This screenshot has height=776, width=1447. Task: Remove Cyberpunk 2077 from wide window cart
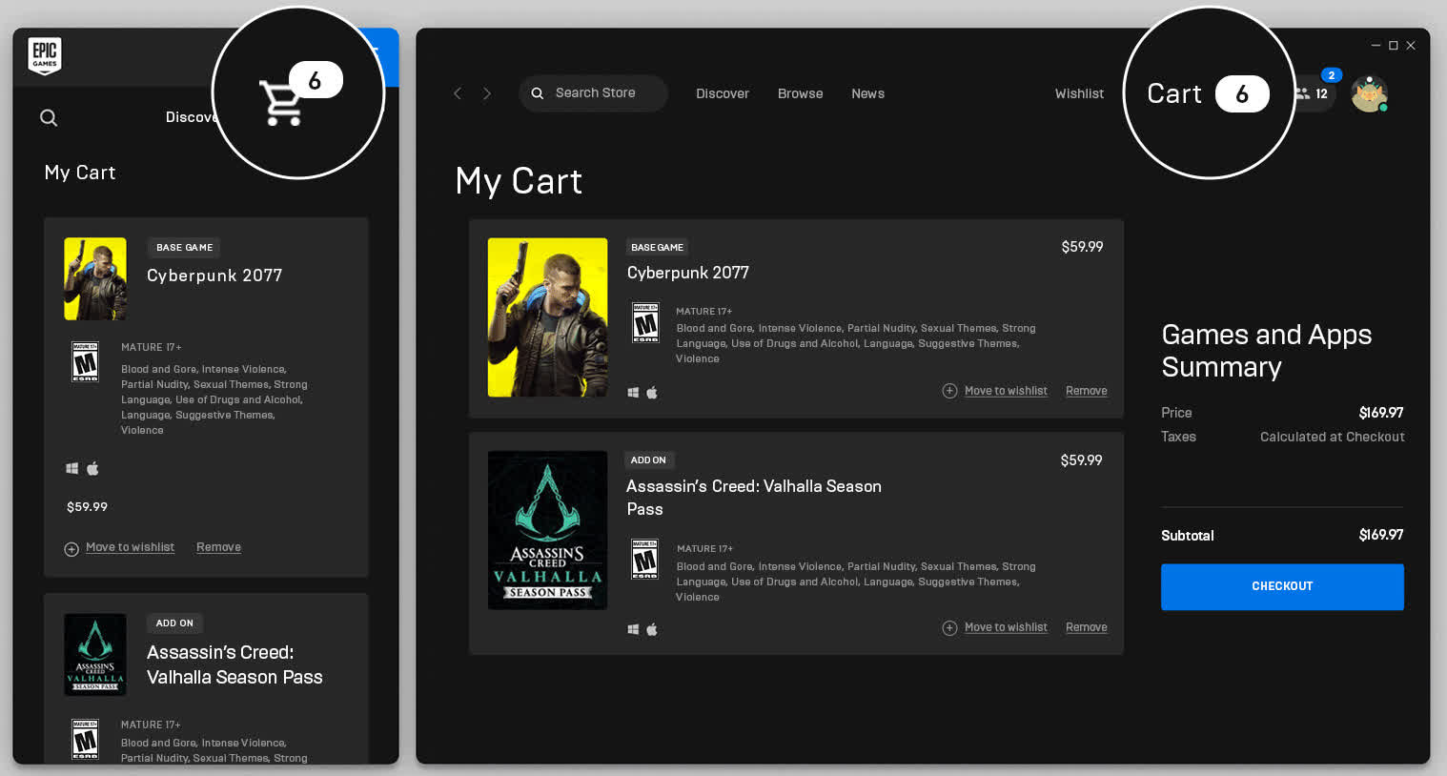point(1086,391)
